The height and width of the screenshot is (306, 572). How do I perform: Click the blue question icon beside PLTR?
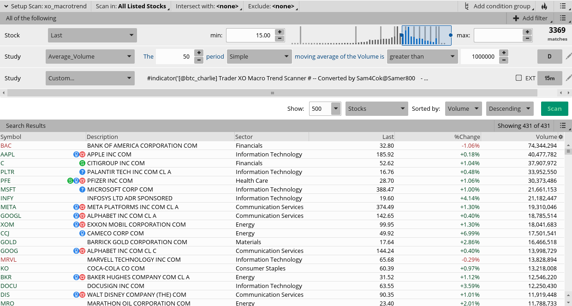click(82, 172)
